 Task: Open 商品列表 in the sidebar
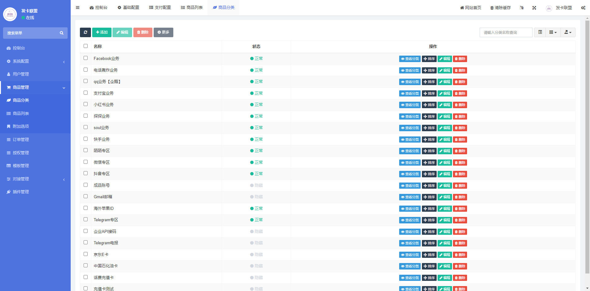coord(35,114)
